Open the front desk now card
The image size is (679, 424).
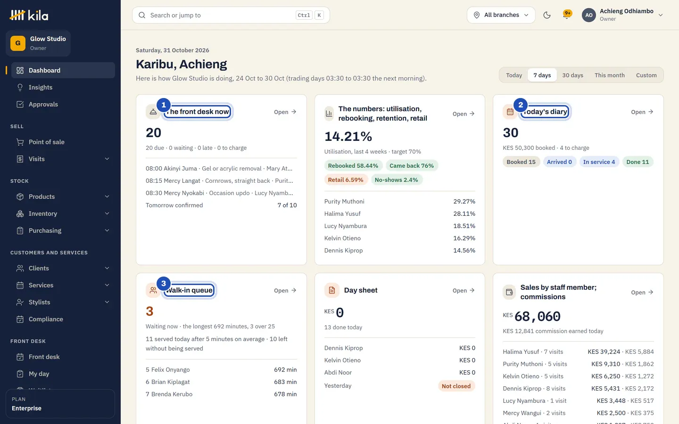point(285,112)
